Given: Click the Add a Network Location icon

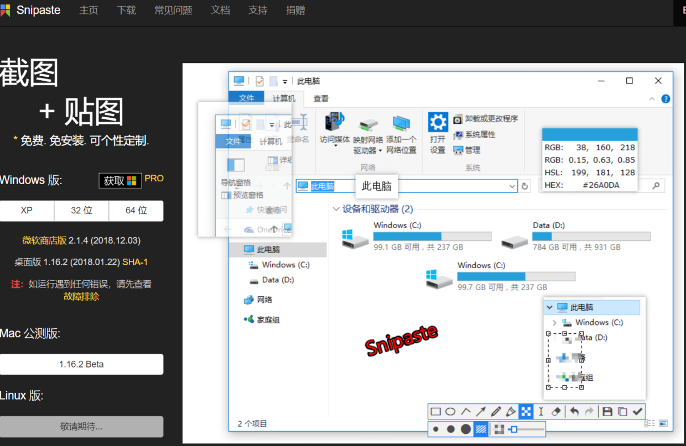Looking at the screenshot, I should [401, 123].
